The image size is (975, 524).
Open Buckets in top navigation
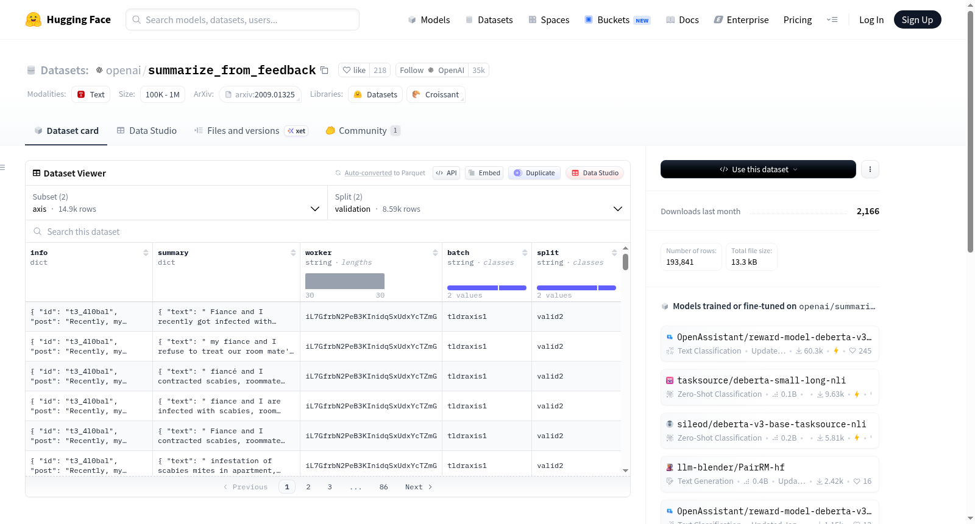tap(617, 20)
